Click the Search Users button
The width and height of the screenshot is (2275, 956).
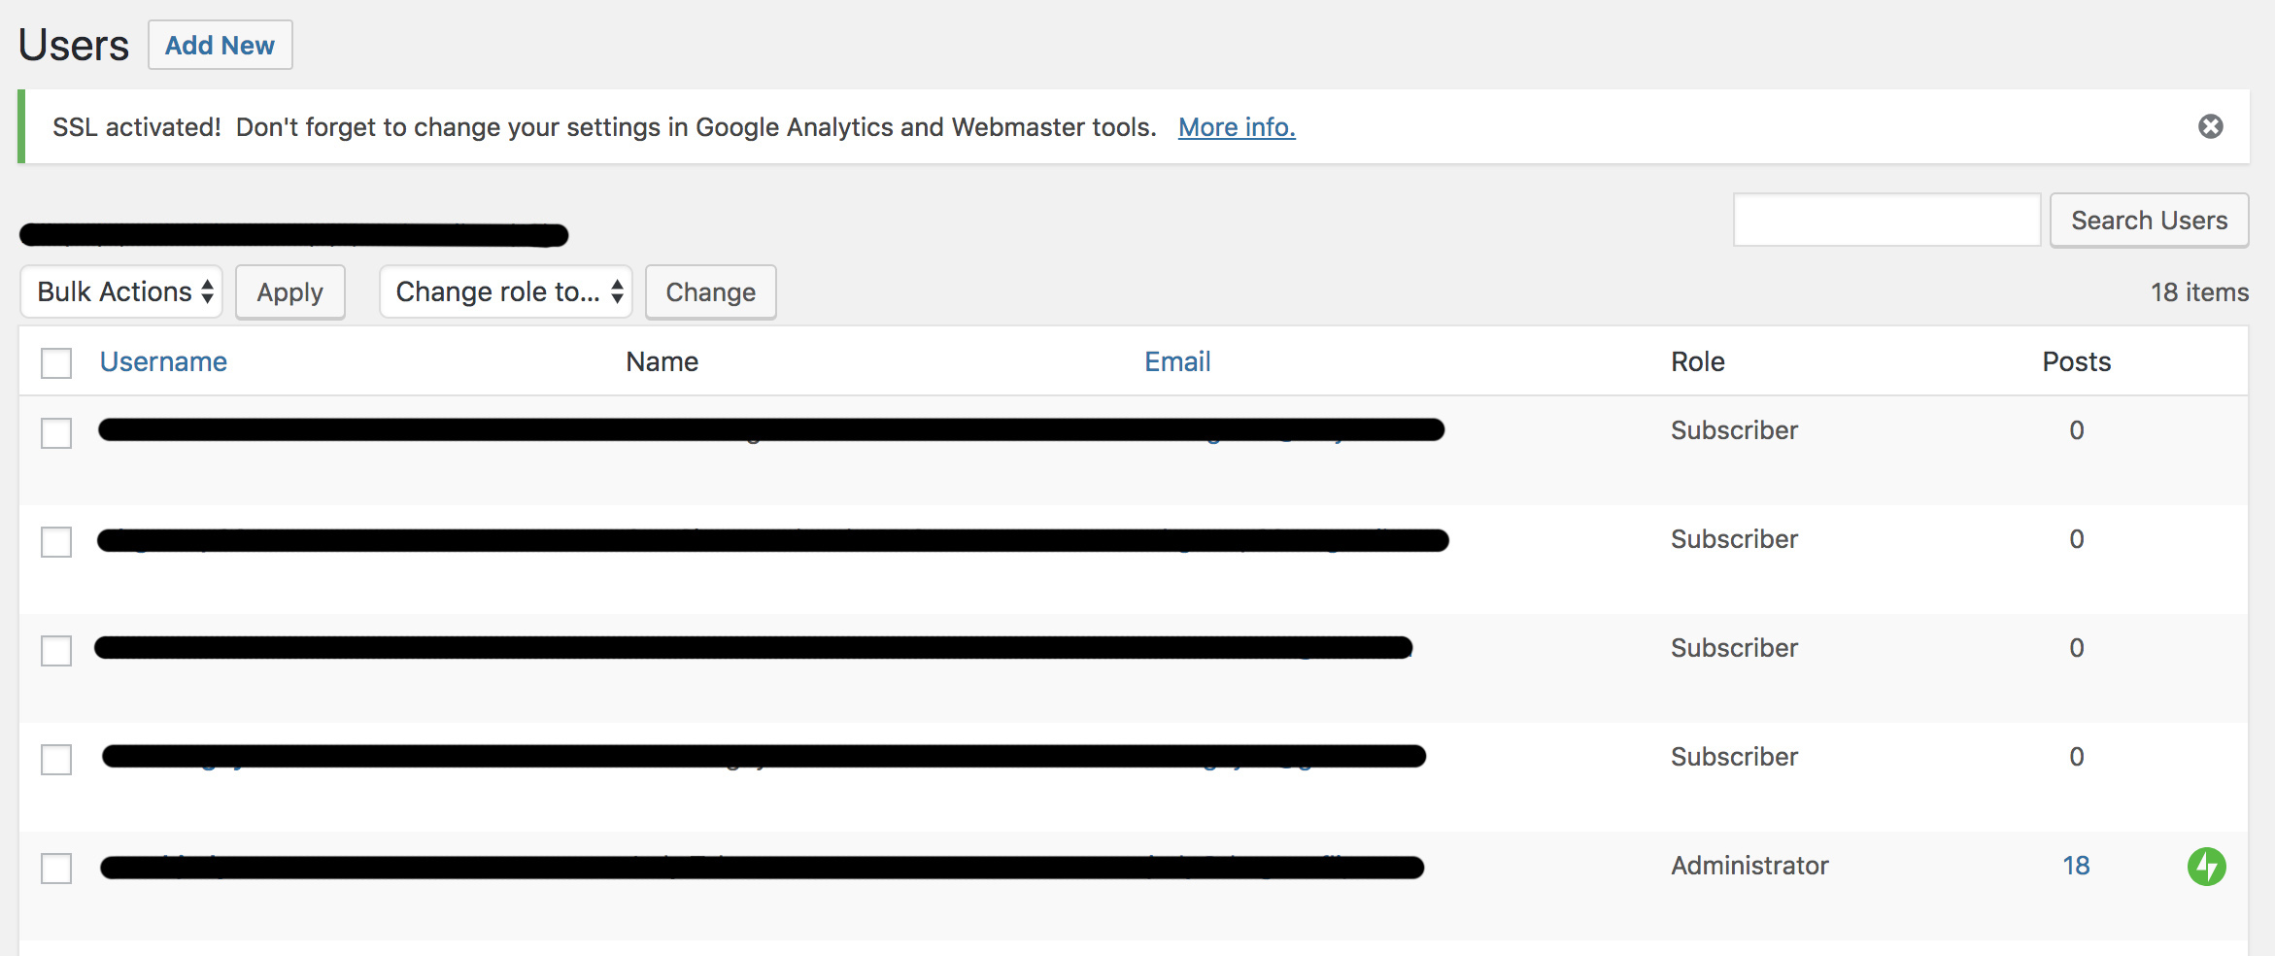pyautogui.click(x=2149, y=221)
